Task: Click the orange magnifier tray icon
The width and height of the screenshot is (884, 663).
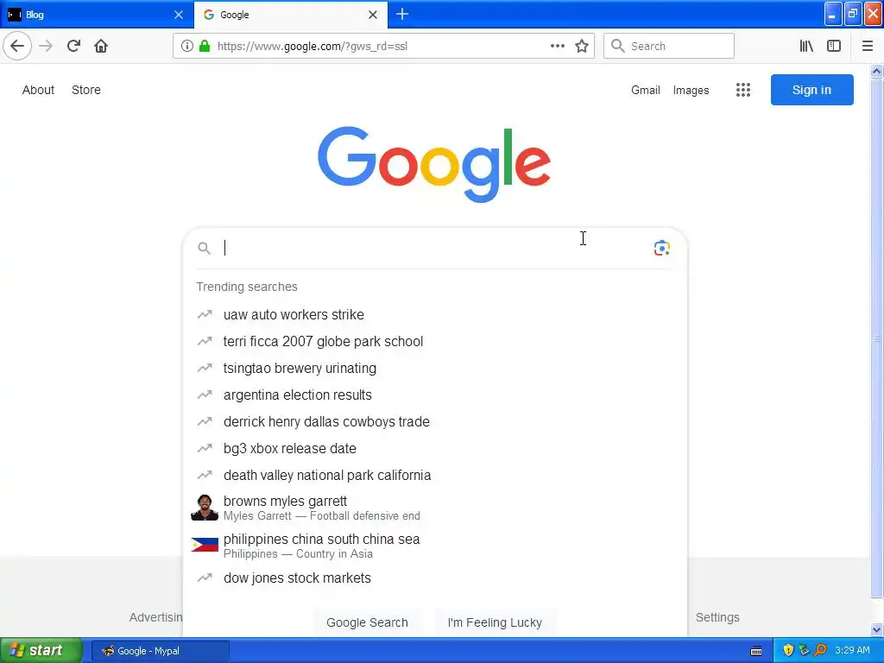Action: pos(820,650)
